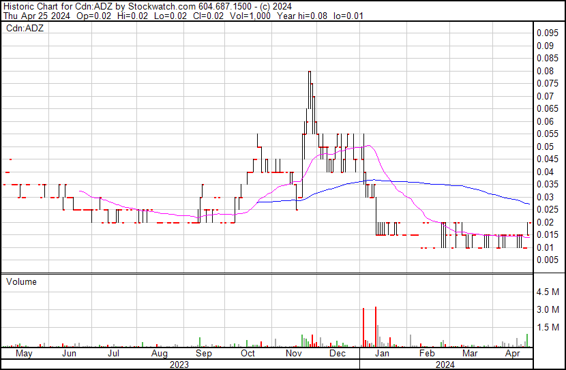Click the 'Vol=1,000' volume value

tap(250, 16)
